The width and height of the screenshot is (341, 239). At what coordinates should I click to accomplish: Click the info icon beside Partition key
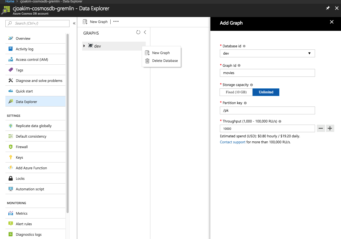[245, 103]
